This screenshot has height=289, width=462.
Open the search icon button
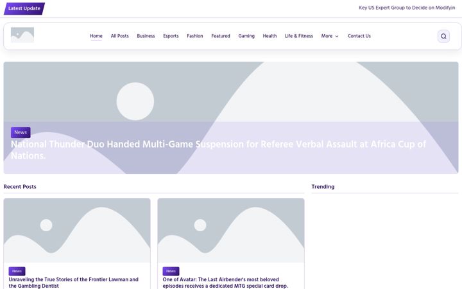(x=443, y=36)
